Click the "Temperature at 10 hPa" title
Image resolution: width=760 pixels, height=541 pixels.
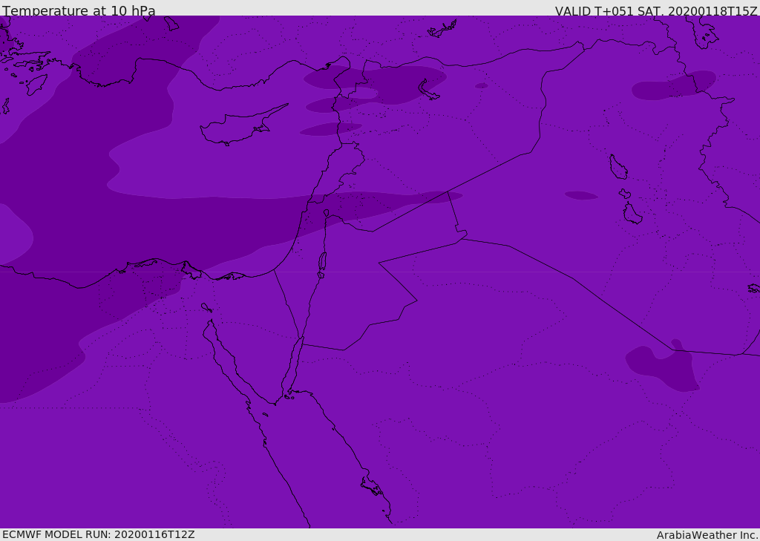pyautogui.click(x=79, y=11)
